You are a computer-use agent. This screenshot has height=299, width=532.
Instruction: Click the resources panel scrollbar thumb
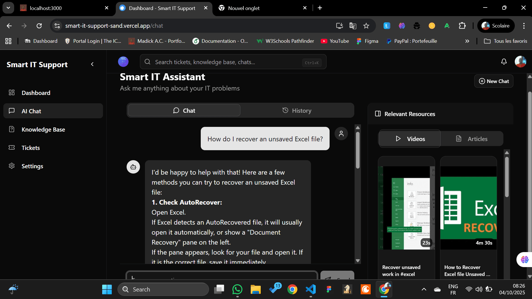pos(507,177)
